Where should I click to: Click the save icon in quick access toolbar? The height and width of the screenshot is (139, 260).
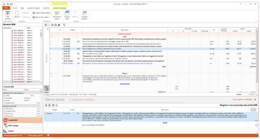click(x=11, y=4)
